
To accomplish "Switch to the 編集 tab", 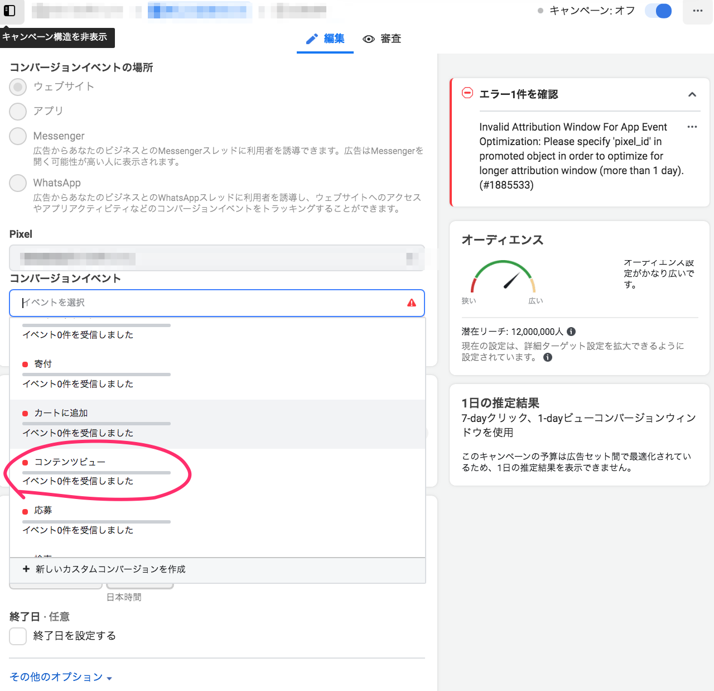I will (325, 39).
